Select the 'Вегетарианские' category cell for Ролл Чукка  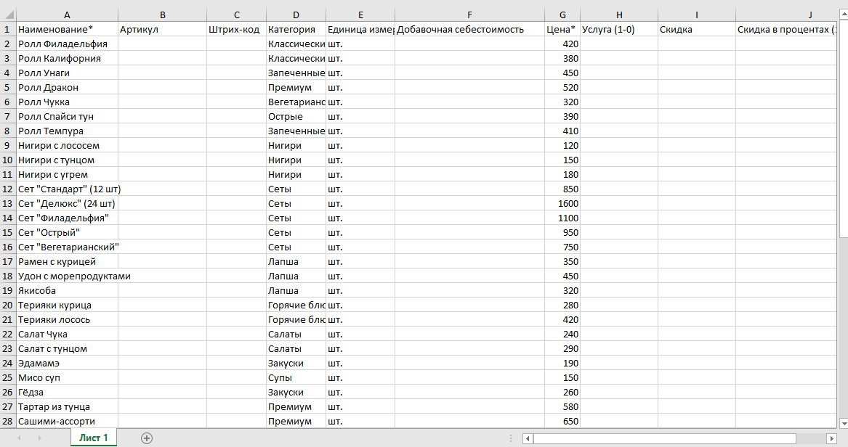click(x=296, y=102)
